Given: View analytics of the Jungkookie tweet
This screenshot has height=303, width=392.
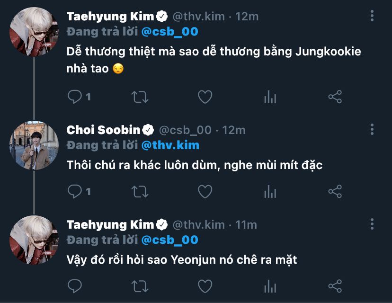Looking at the screenshot, I should [270, 98].
